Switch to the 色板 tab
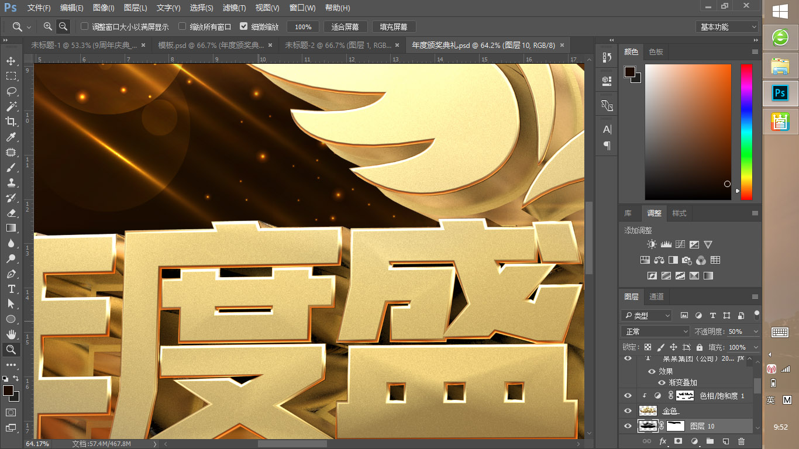 pyautogui.click(x=656, y=52)
